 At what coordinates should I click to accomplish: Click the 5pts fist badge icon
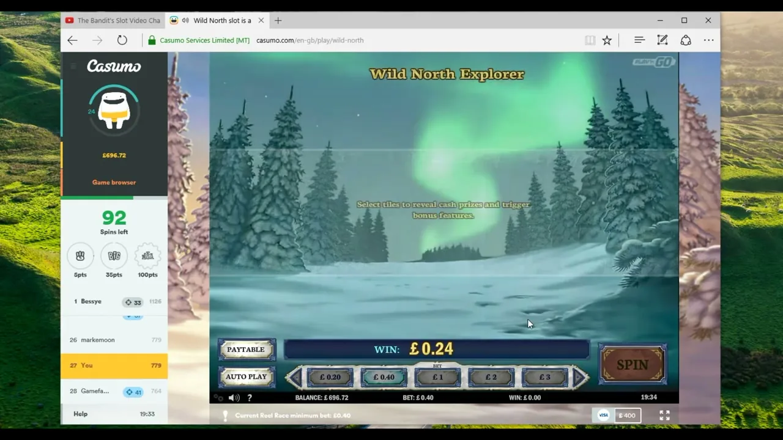[x=80, y=256]
